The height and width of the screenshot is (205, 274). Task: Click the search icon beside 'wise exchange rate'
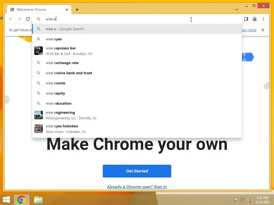[x=39, y=63]
